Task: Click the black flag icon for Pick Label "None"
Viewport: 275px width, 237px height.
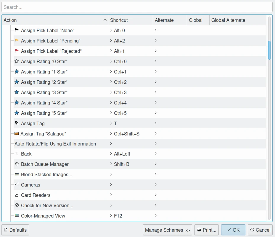Action: click(x=17, y=30)
